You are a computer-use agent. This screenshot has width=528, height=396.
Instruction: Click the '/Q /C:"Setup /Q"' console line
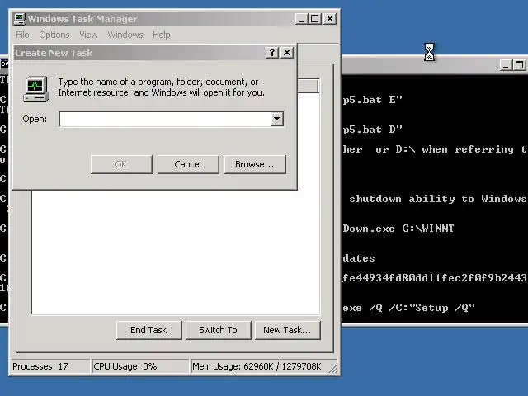(x=422, y=308)
